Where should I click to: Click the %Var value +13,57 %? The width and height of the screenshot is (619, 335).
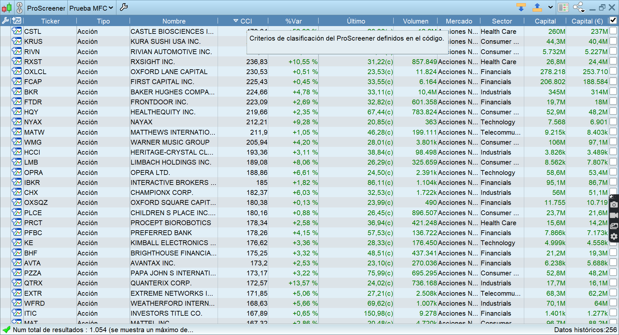(x=303, y=283)
